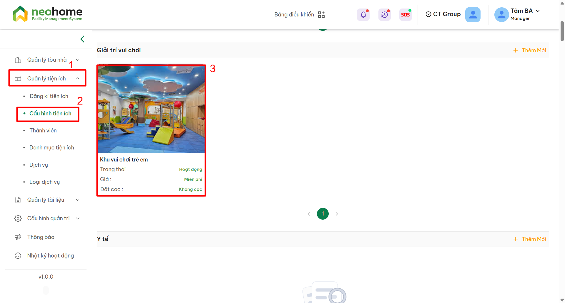Image resolution: width=565 pixels, height=303 pixels.
Task: Open Đăng kí tiện ích menu item
Action: [x=49, y=96]
